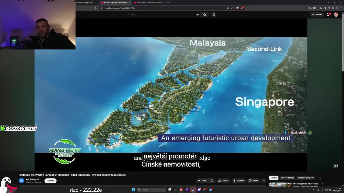Click the Odoberať subscribe button

[51, 181]
